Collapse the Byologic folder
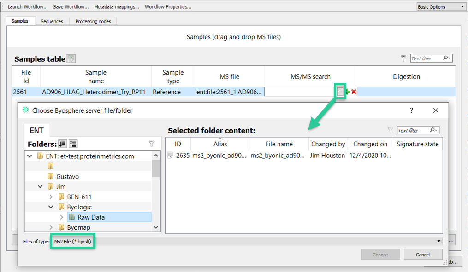This screenshot has width=468, height=272. pos(51,207)
